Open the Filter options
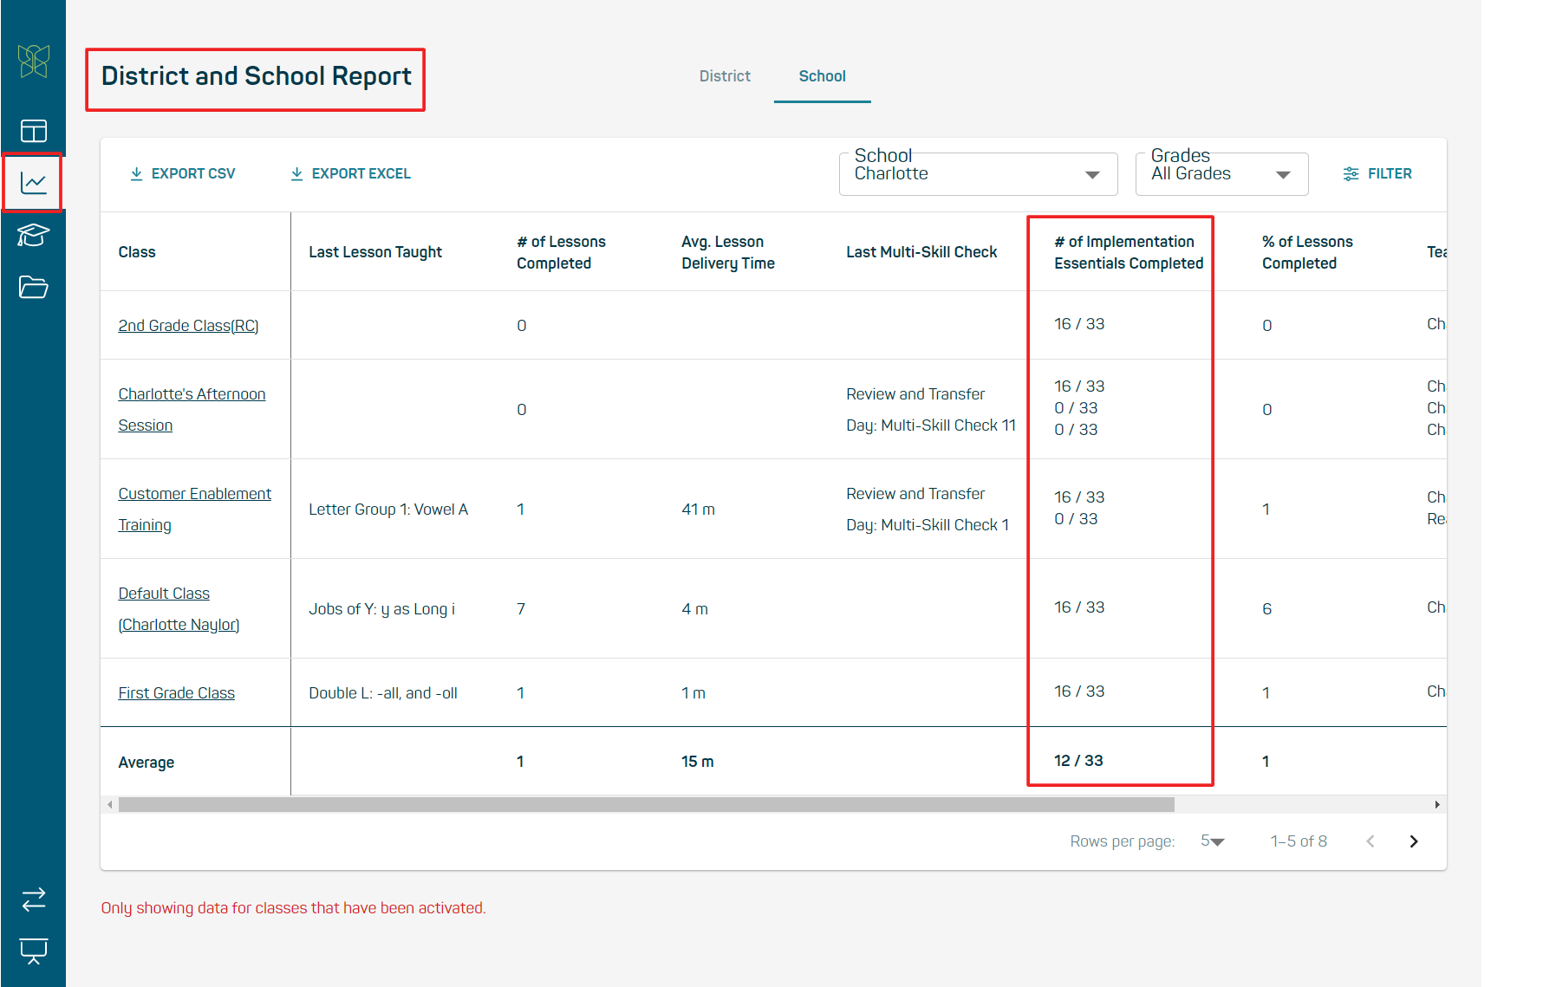Viewport: 1543px width, 987px height. [1377, 173]
